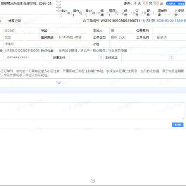The image size is (186, 186).
Task: Click work order number WX6101002026031500761
Action: [120, 21]
